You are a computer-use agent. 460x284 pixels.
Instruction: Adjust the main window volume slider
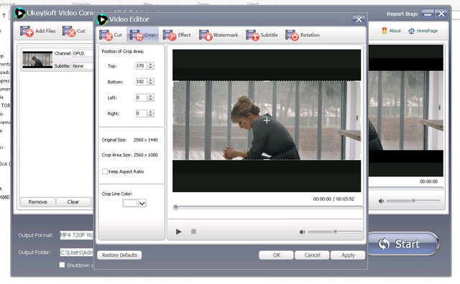click(413, 201)
